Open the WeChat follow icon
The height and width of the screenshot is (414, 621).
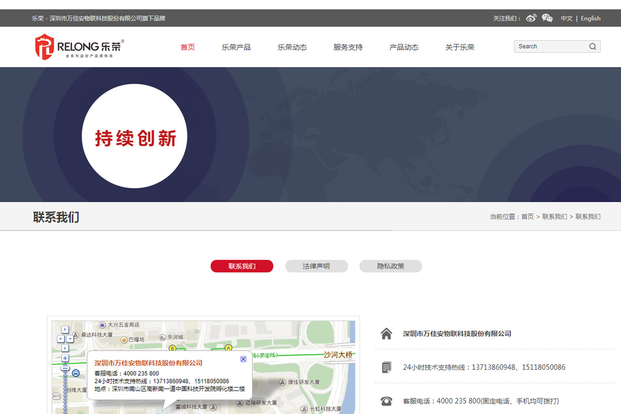tap(547, 18)
